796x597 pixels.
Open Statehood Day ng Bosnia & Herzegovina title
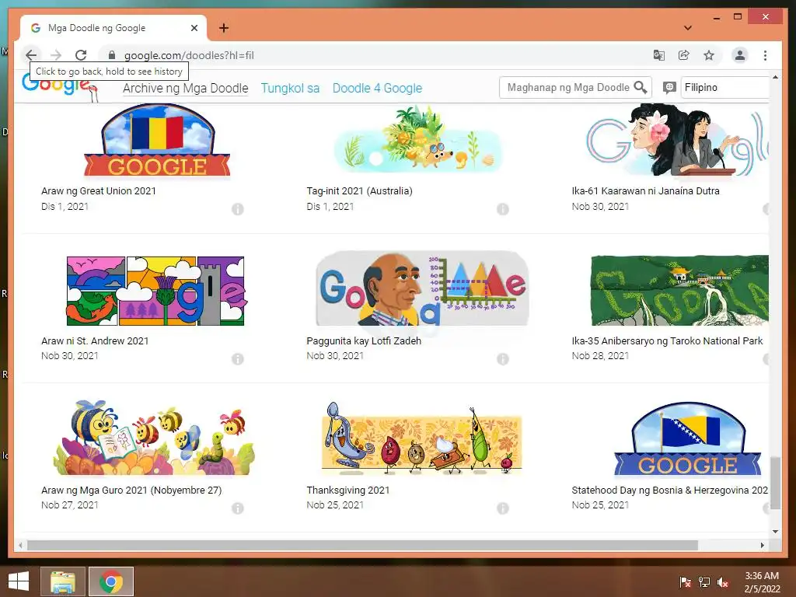coord(669,490)
